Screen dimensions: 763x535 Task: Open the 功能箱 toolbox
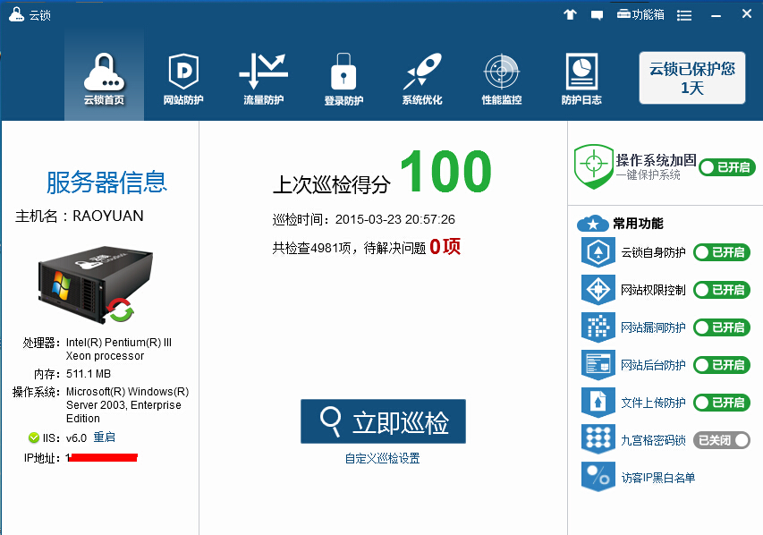tap(640, 14)
